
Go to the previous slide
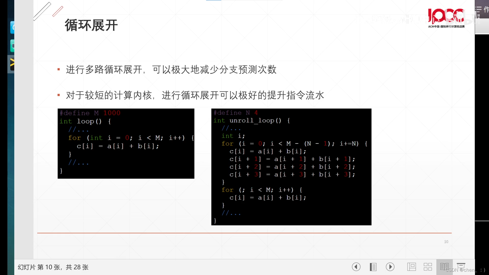[x=356, y=267]
